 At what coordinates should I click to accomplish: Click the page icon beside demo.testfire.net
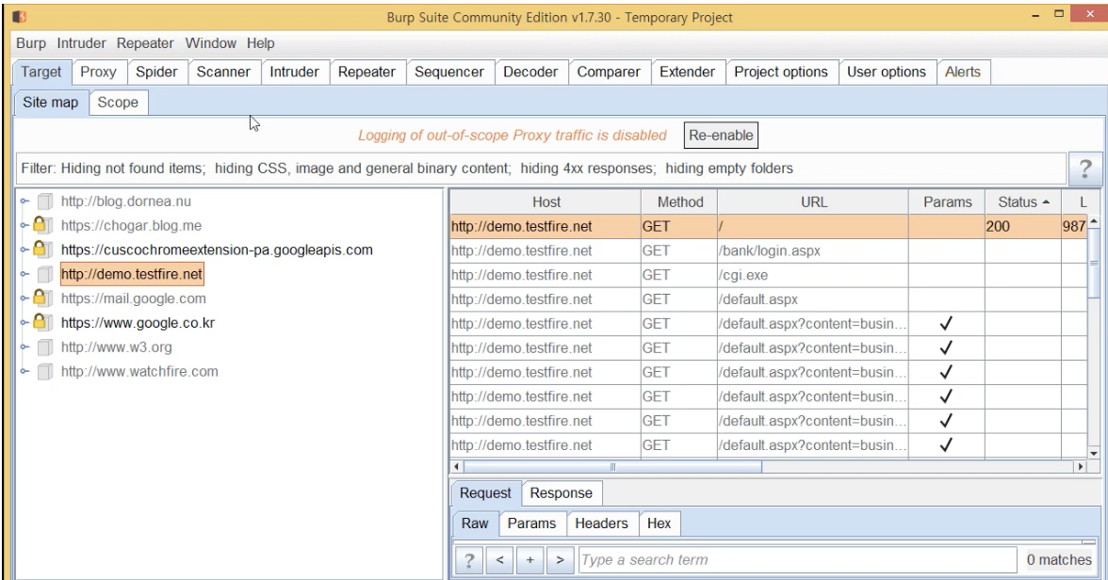(44, 274)
